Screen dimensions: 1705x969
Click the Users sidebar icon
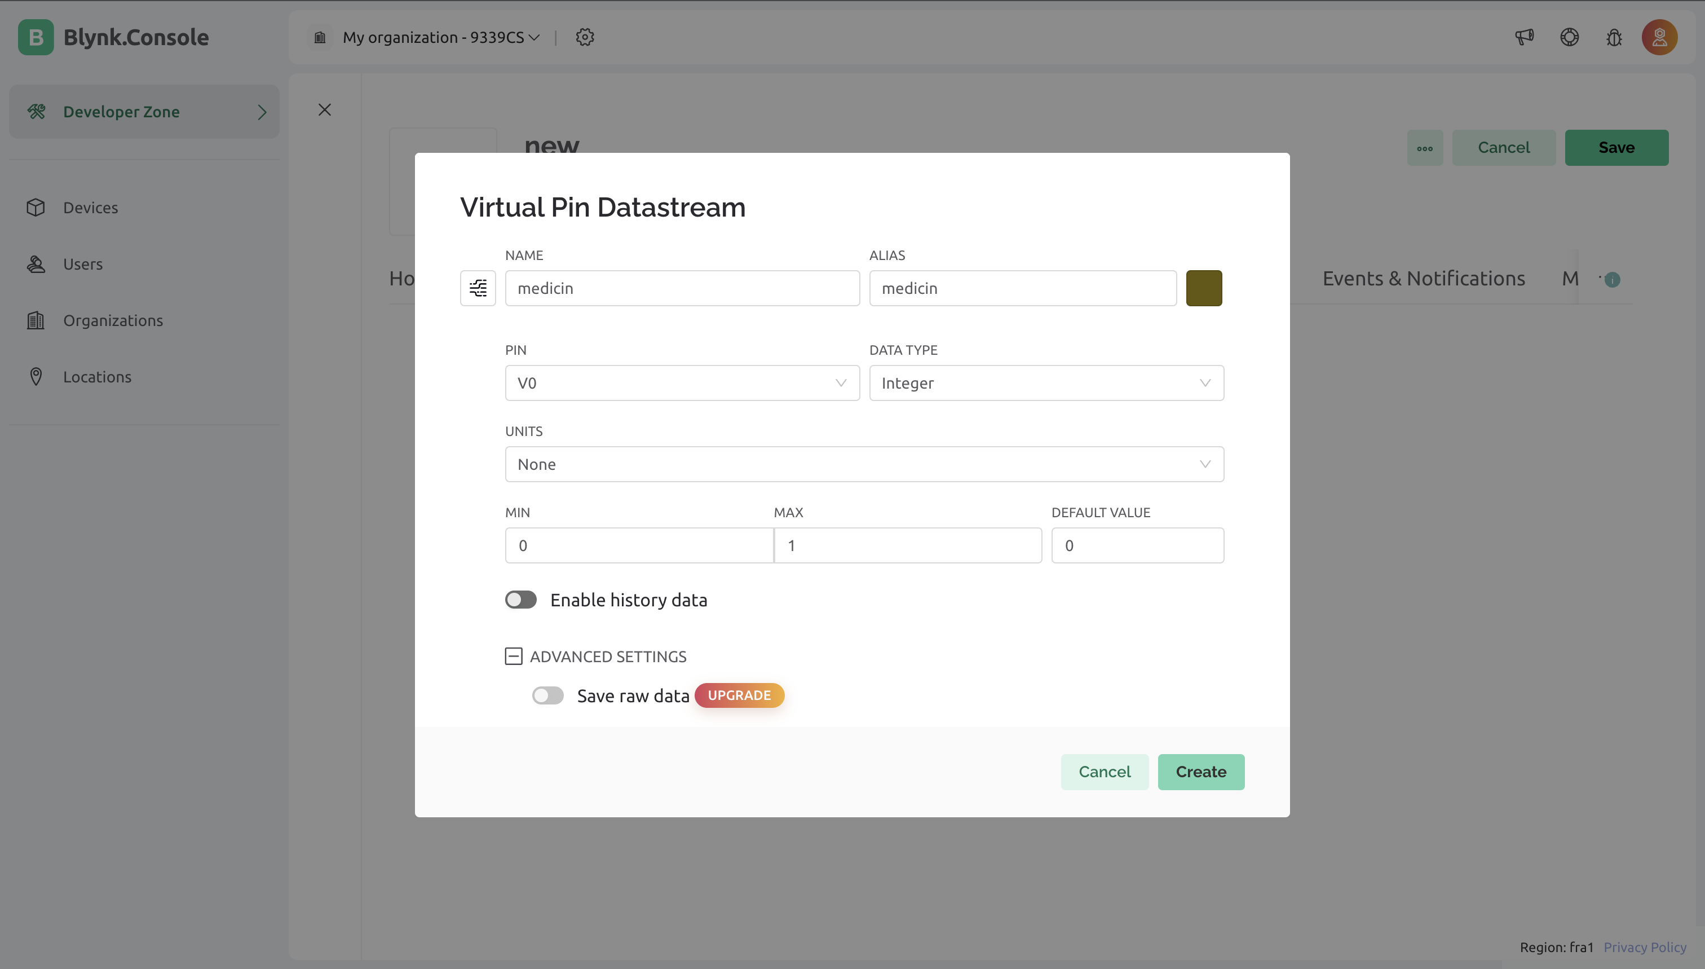35,263
